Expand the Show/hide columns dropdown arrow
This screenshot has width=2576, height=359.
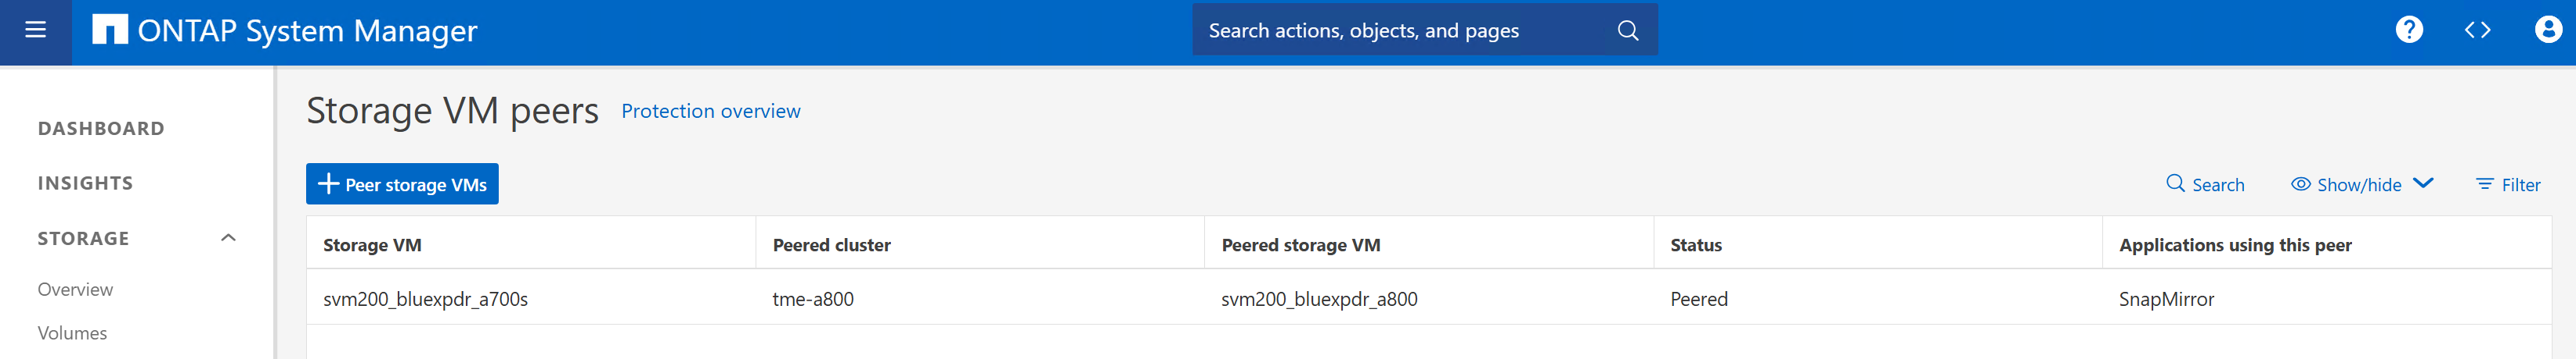click(x=2423, y=183)
